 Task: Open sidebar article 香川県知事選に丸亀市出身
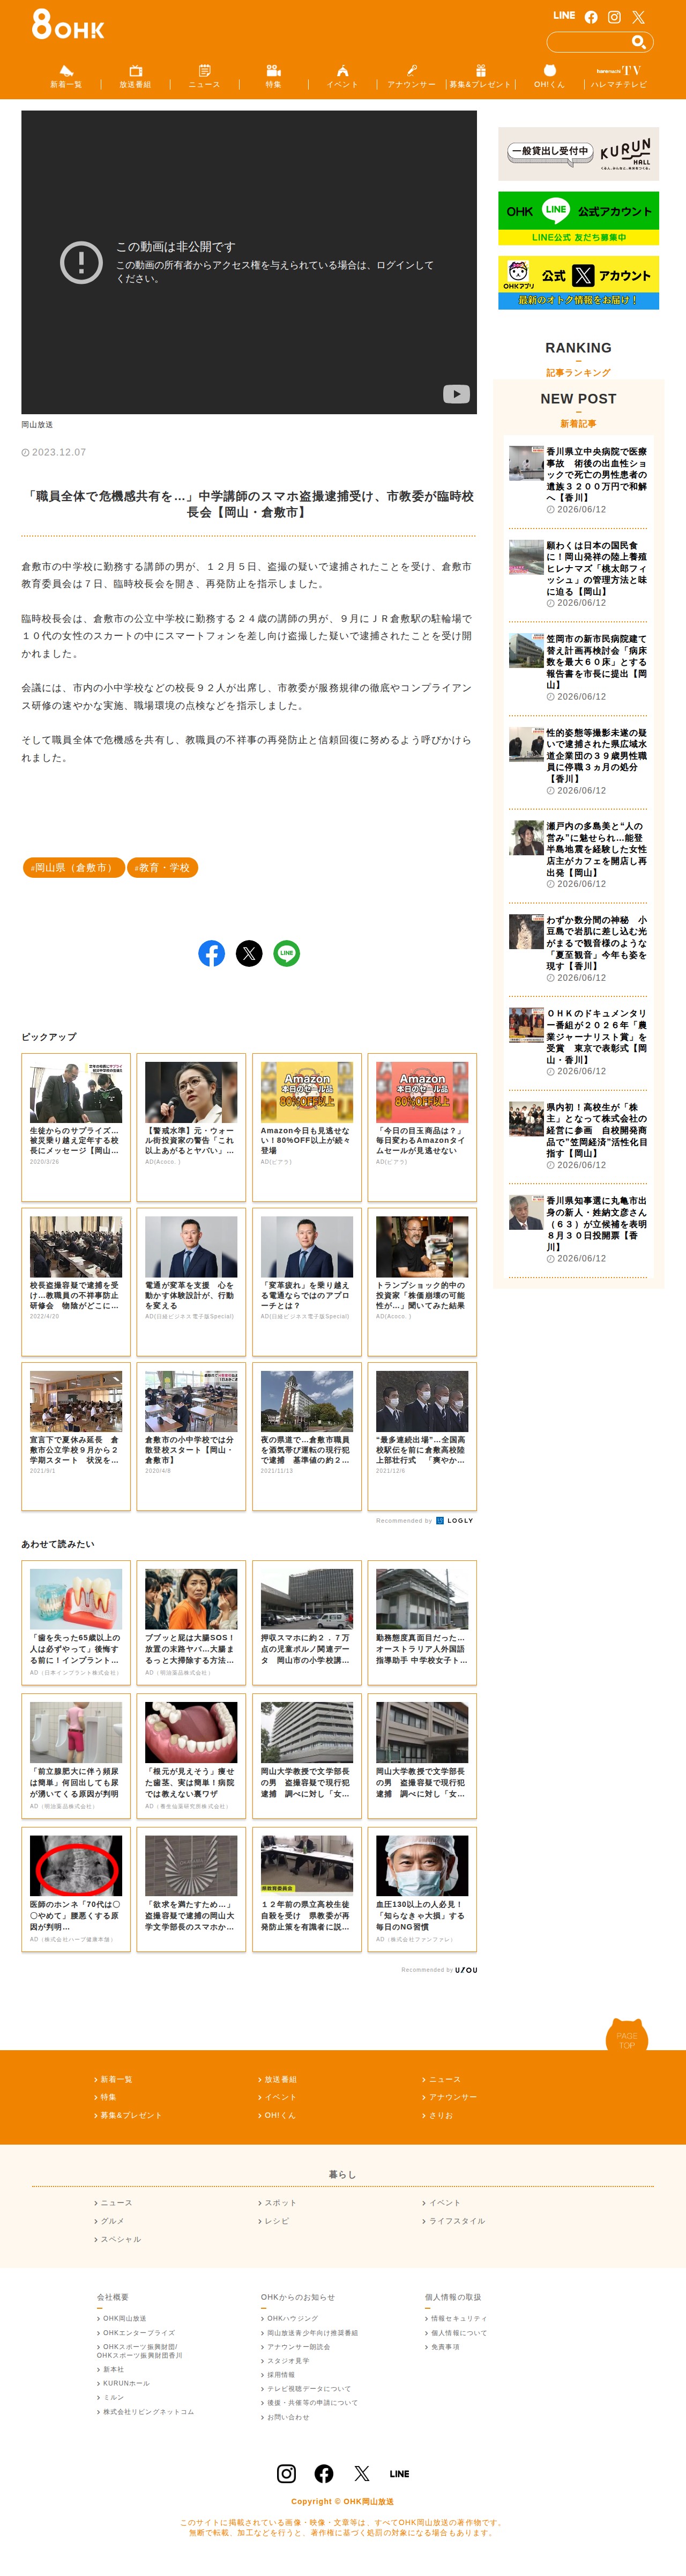click(x=578, y=1229)
